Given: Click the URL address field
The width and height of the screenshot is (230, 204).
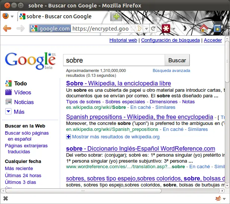Looking at the screenshot, I should tap(101, 29).
